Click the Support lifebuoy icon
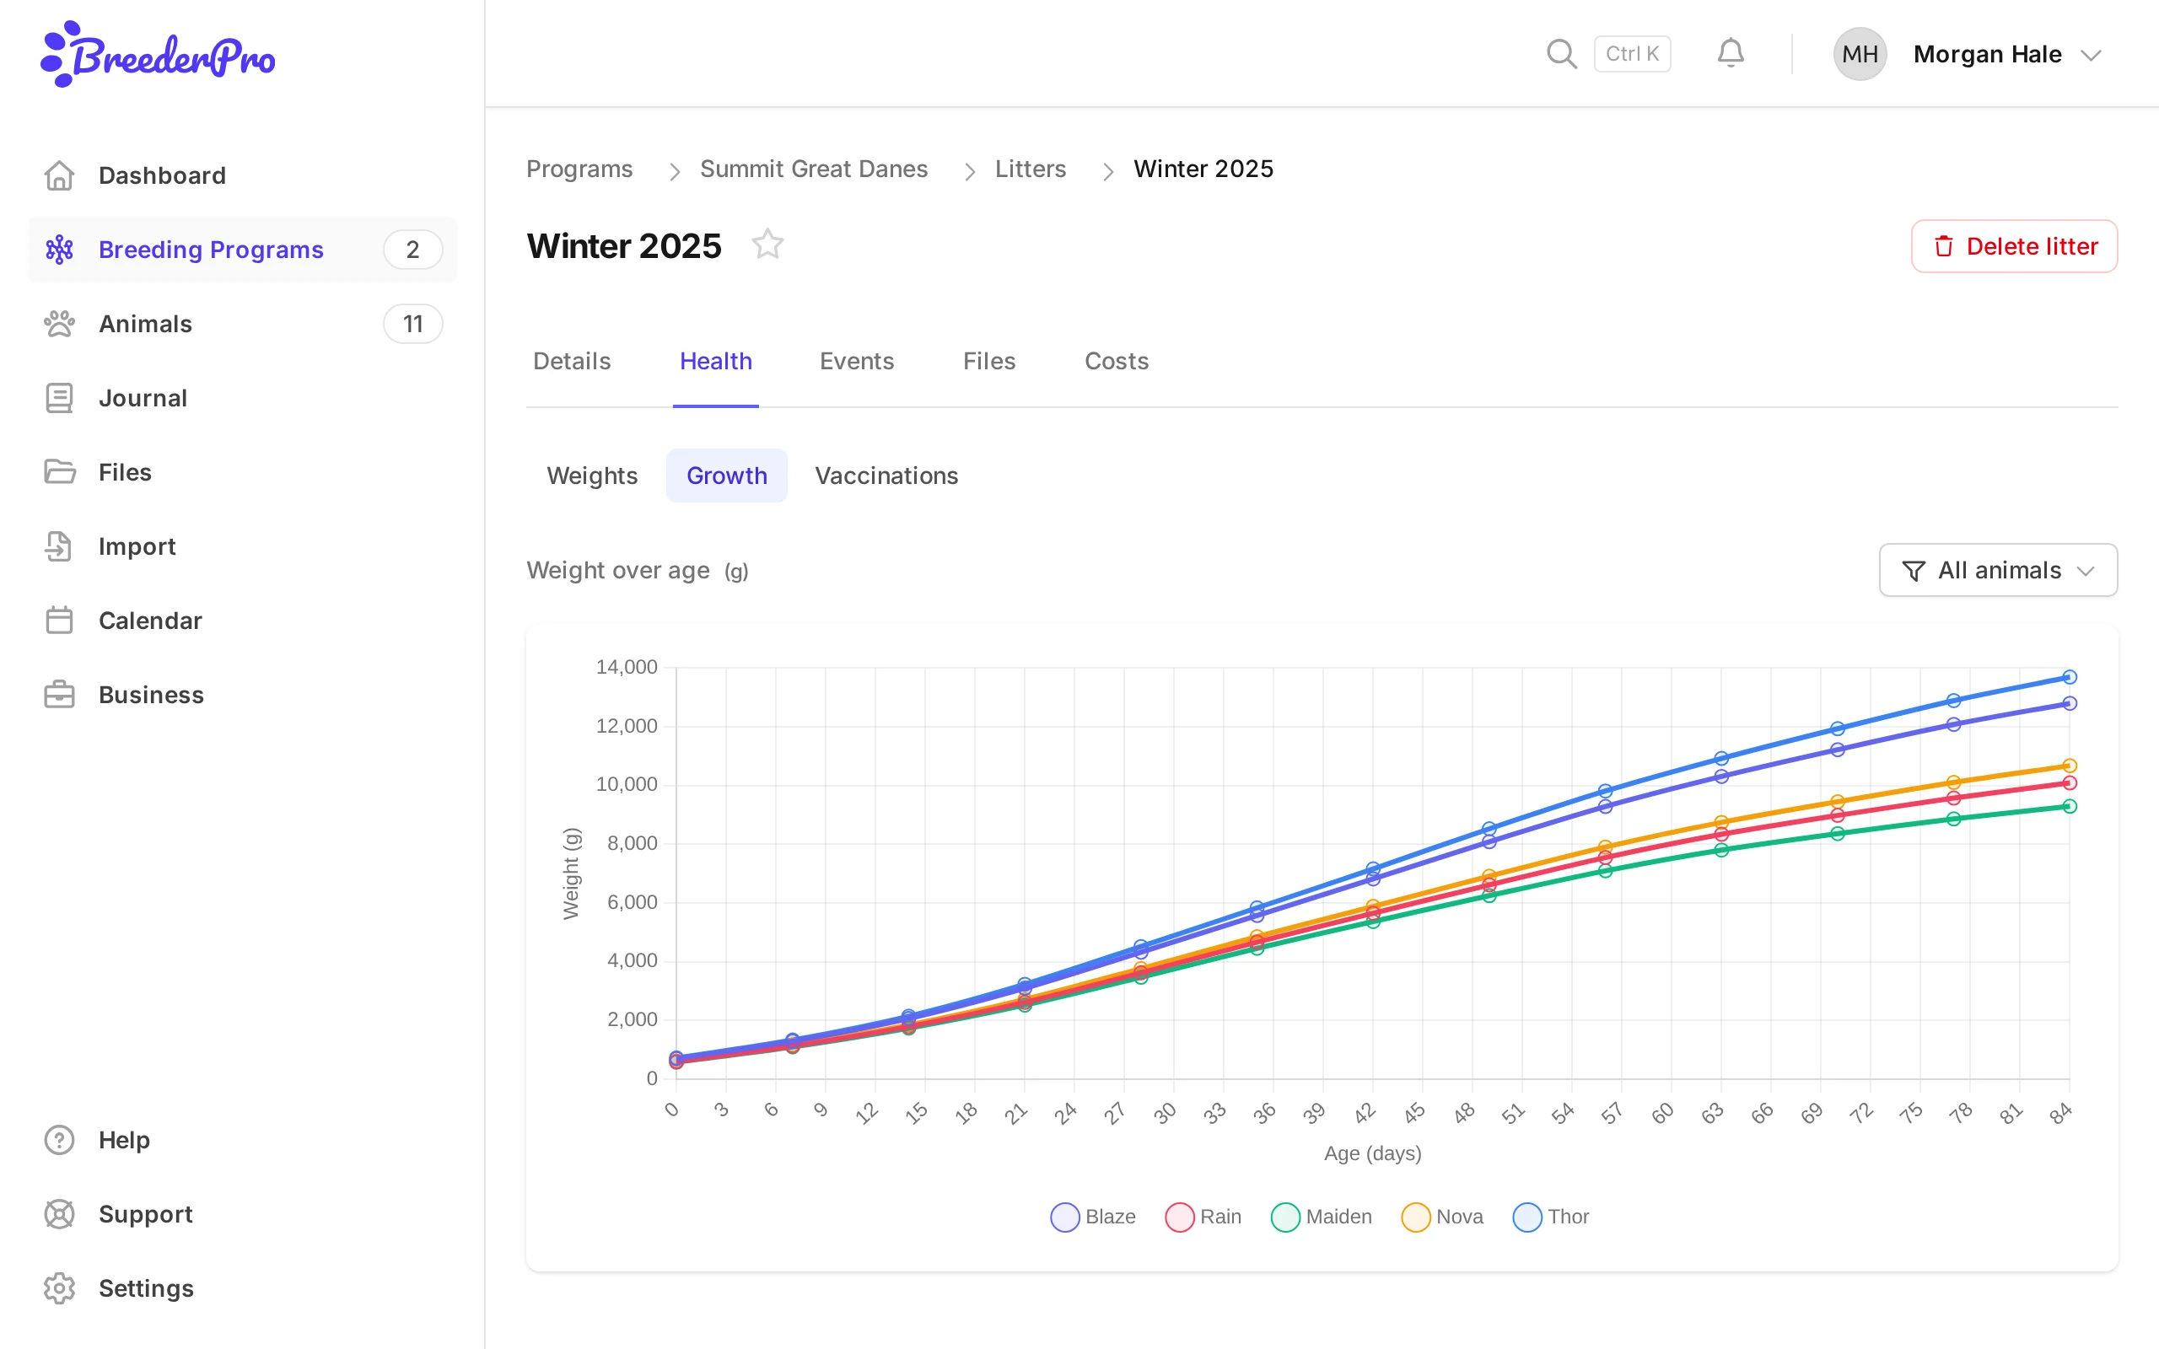The height and width of the screenshot is (1349, 2159). pyautogui.click(x=60, y=1213)
